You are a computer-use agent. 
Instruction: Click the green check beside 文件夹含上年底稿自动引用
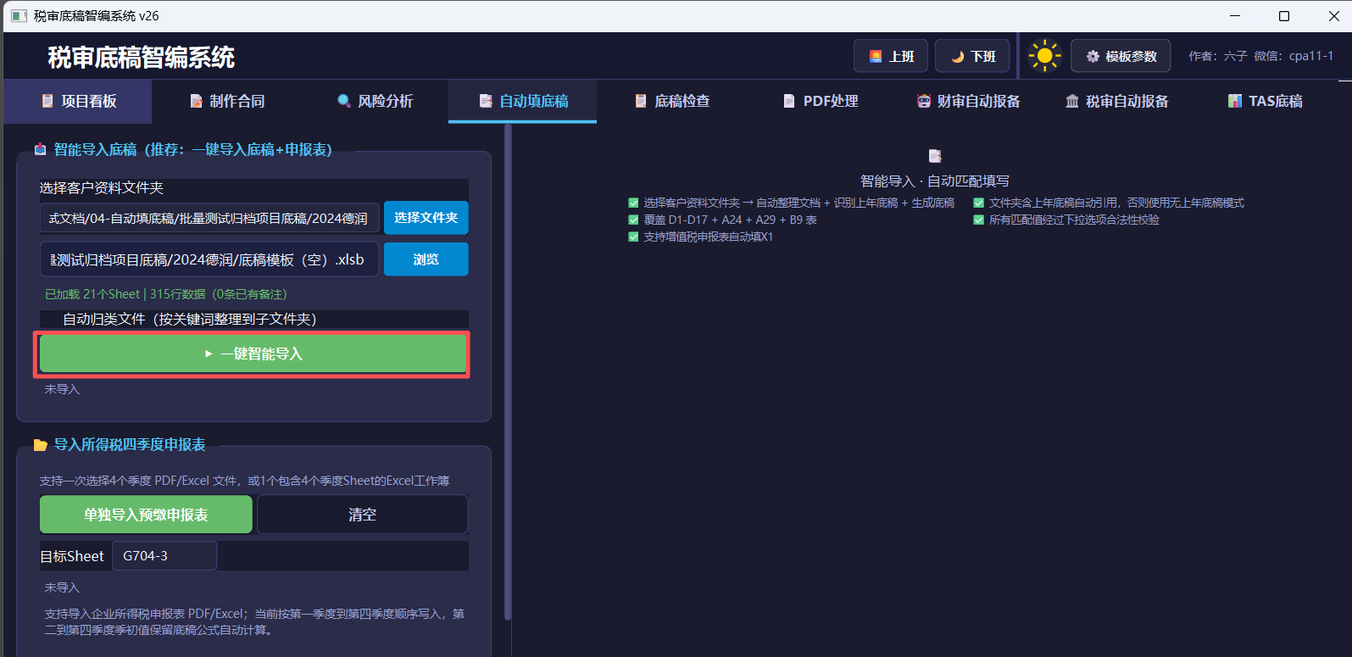[x=979, y=203]
